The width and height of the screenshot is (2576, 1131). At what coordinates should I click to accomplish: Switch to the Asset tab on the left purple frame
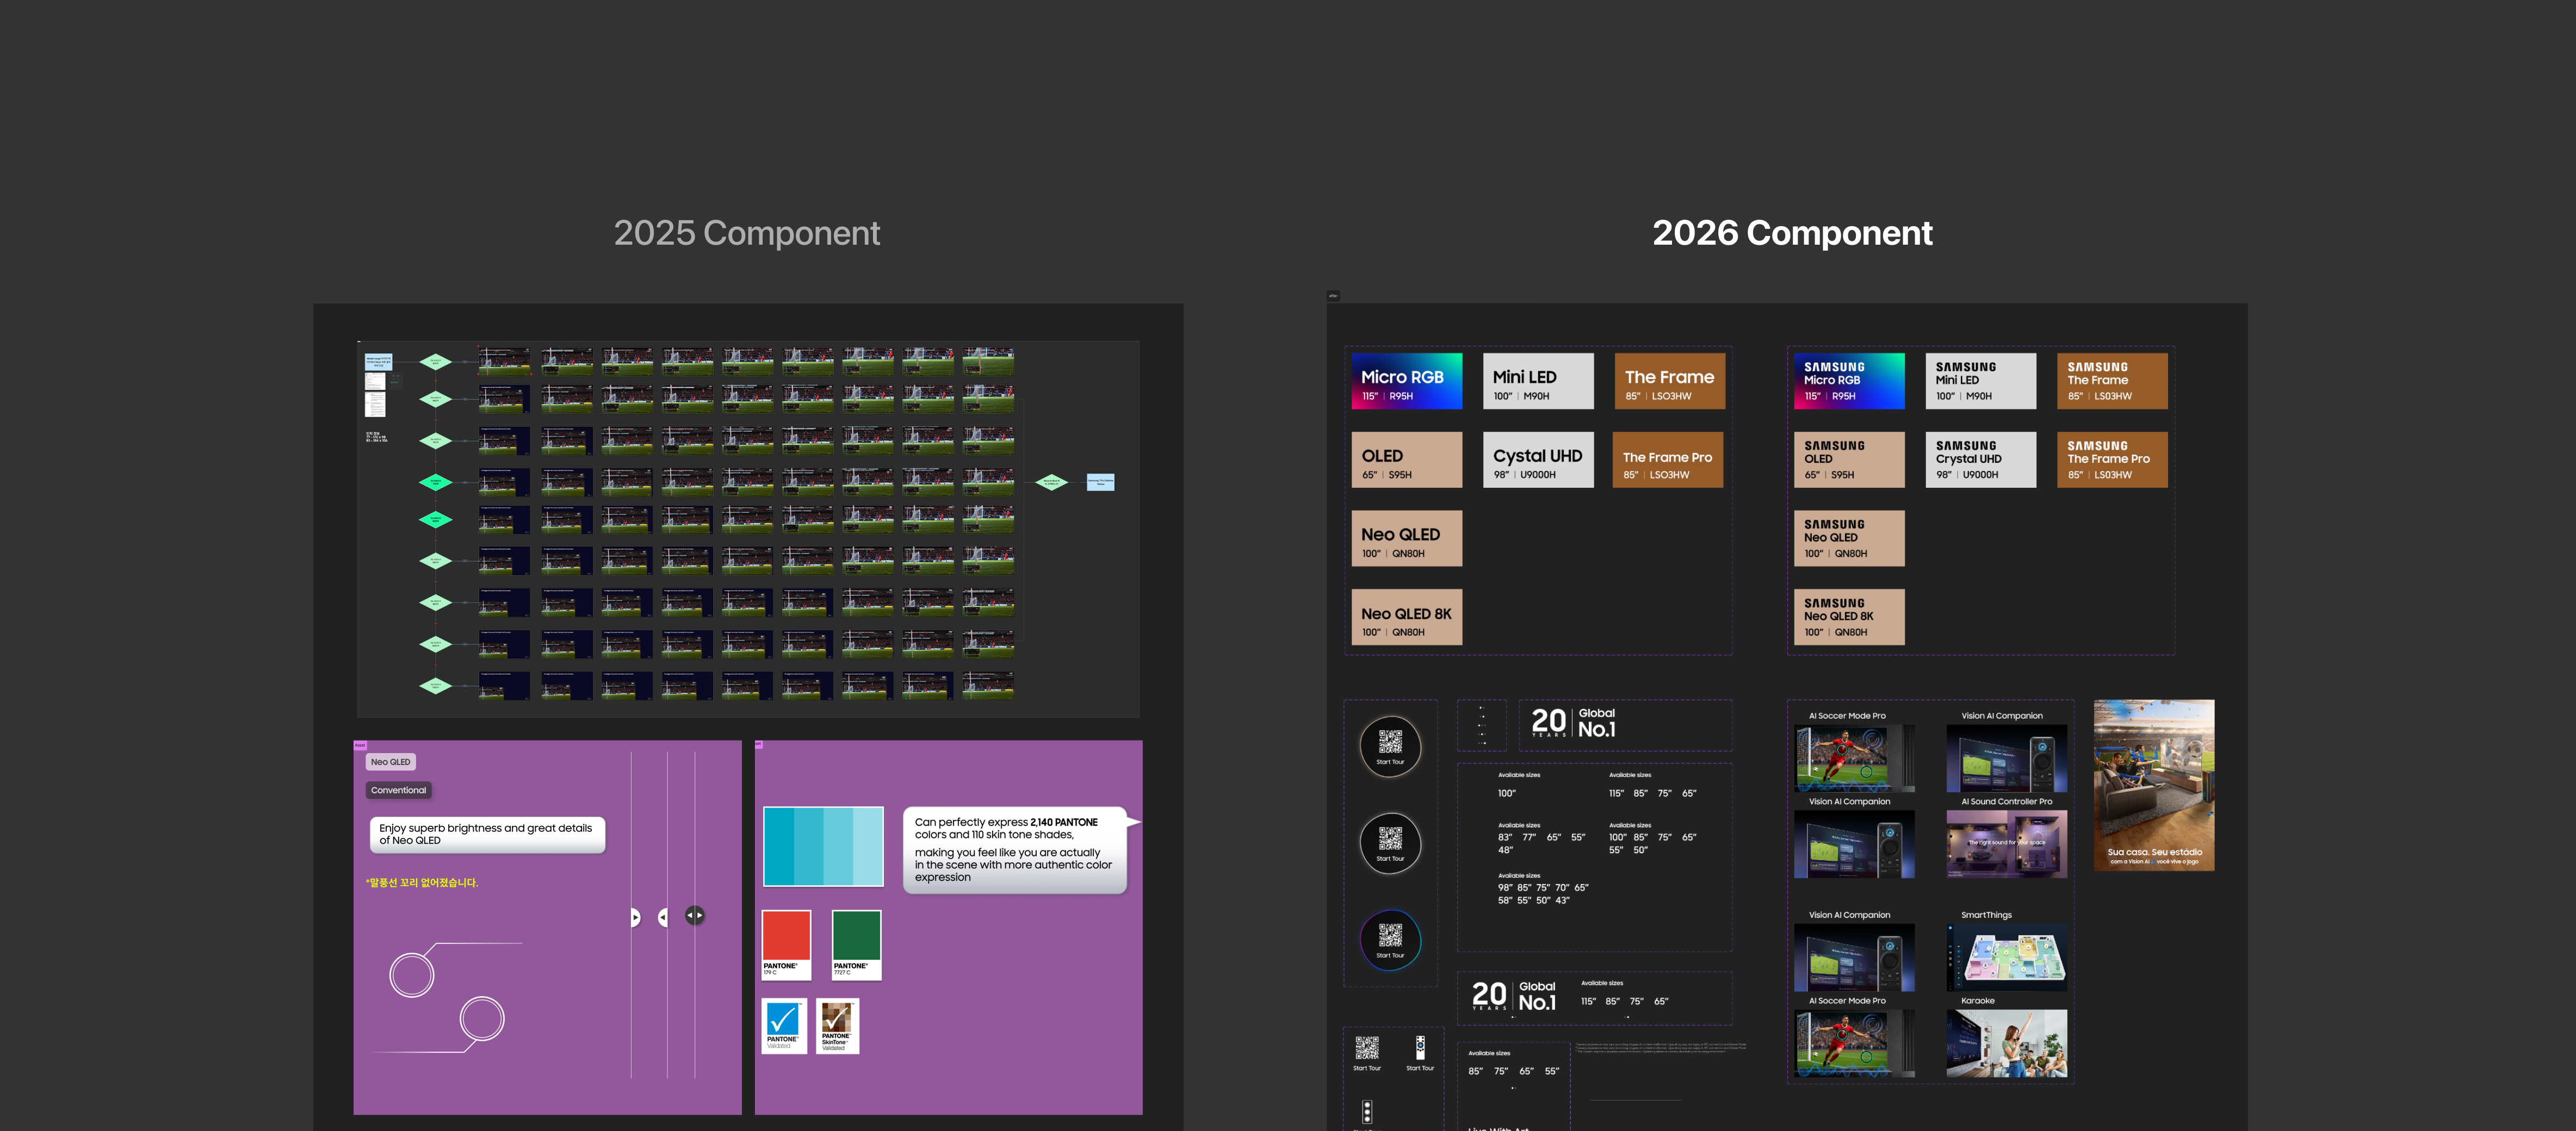click(x=362, y=745)
